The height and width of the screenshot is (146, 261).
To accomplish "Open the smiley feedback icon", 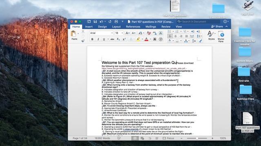I will [225, 21].
